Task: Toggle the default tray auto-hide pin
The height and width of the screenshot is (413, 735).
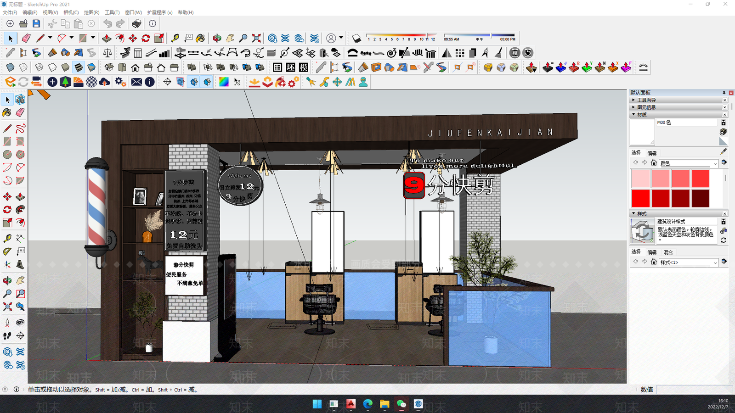Action: (724, 93)
